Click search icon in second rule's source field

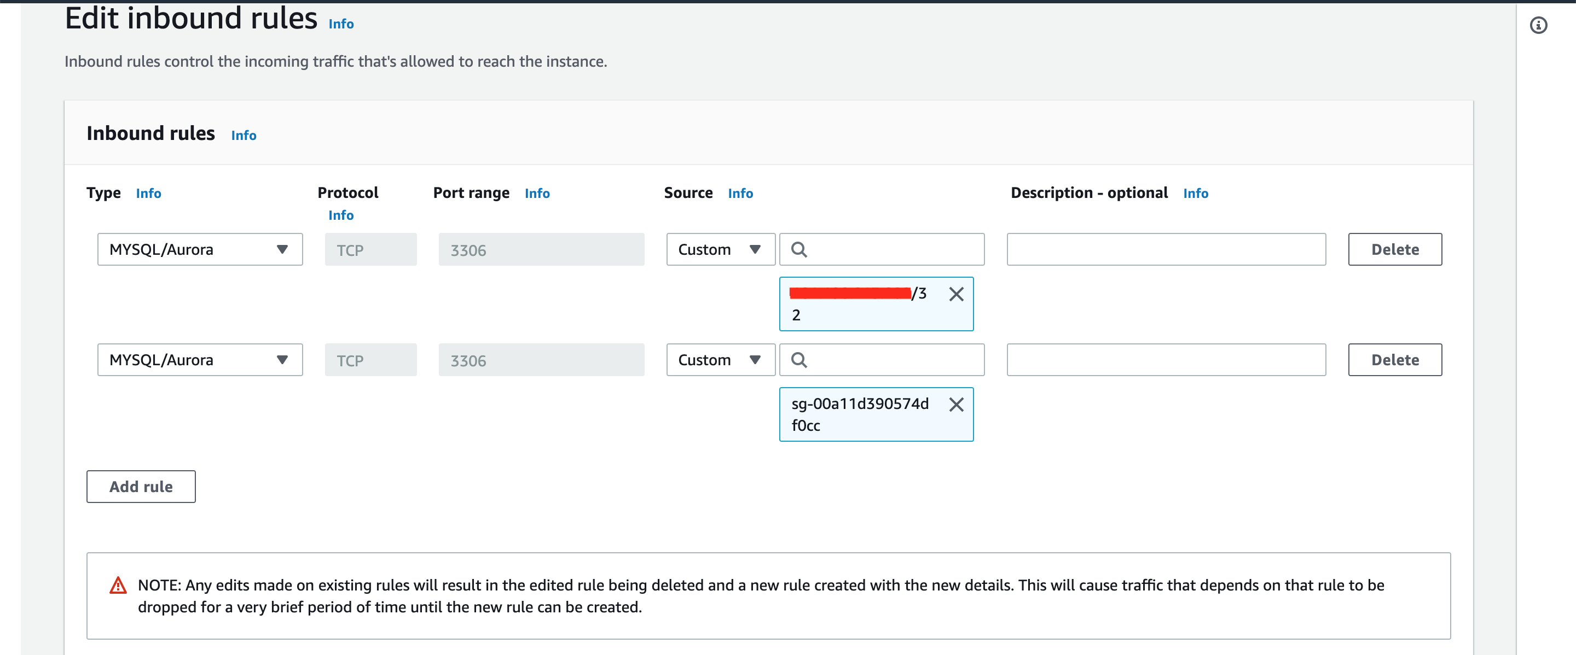tap(798, 360)
